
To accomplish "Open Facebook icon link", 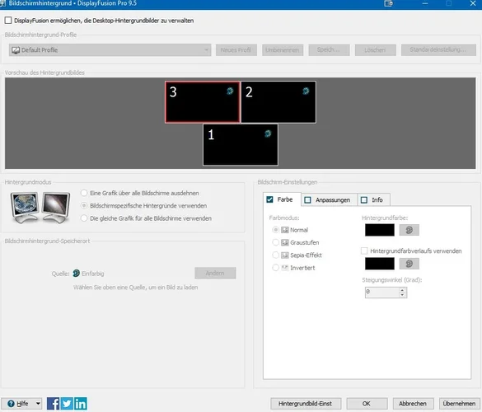I will tap(53, 404).
